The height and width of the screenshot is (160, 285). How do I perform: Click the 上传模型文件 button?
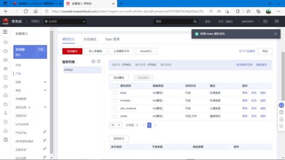[121, 51]
